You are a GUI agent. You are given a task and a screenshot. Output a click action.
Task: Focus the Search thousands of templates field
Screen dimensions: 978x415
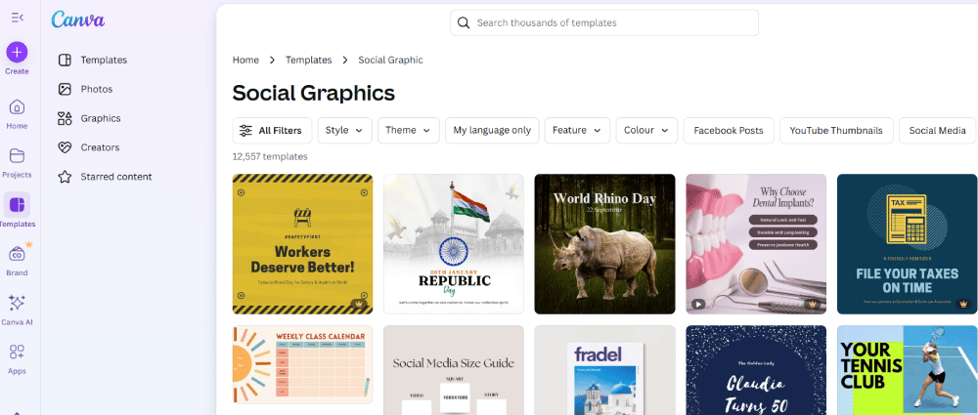click(x=604, y=23)
